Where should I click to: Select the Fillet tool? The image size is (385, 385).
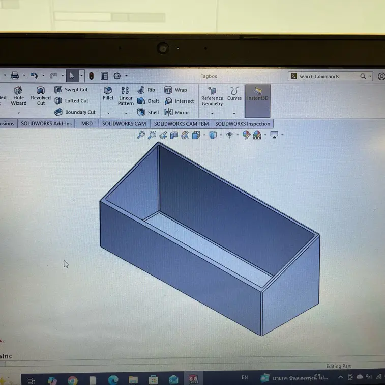point(108,93)
